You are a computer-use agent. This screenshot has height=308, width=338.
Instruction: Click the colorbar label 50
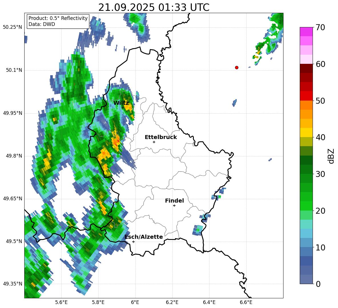coord(320,101)
